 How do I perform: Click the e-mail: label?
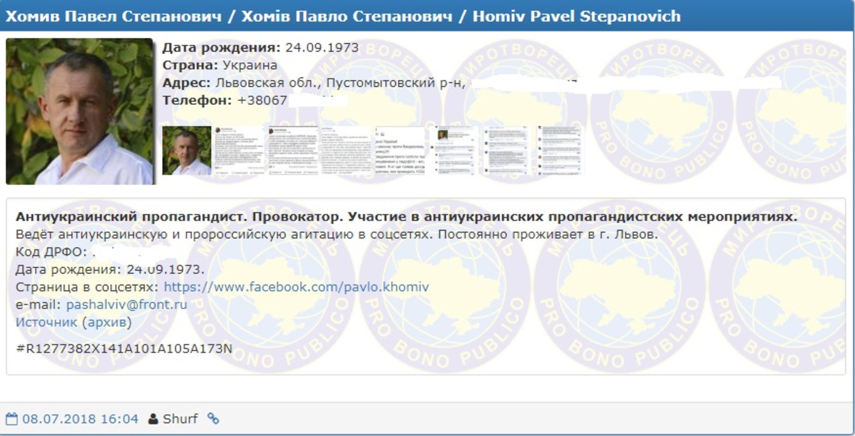(x=38, y=305)
